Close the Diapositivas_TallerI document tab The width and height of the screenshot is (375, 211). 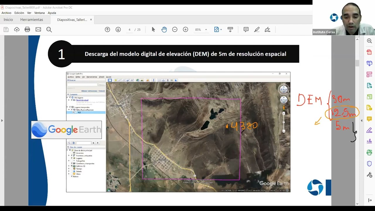pos(91,20)
